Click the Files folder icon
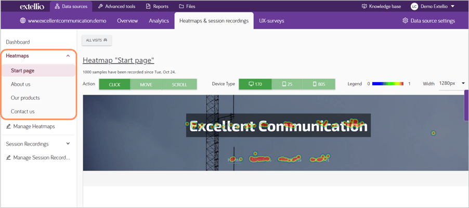Image resolution: width=469 pixels, height=208 pixels. 181,6
